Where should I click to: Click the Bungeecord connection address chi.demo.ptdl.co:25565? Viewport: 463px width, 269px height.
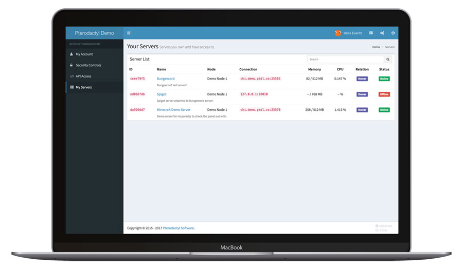point(260,79)
